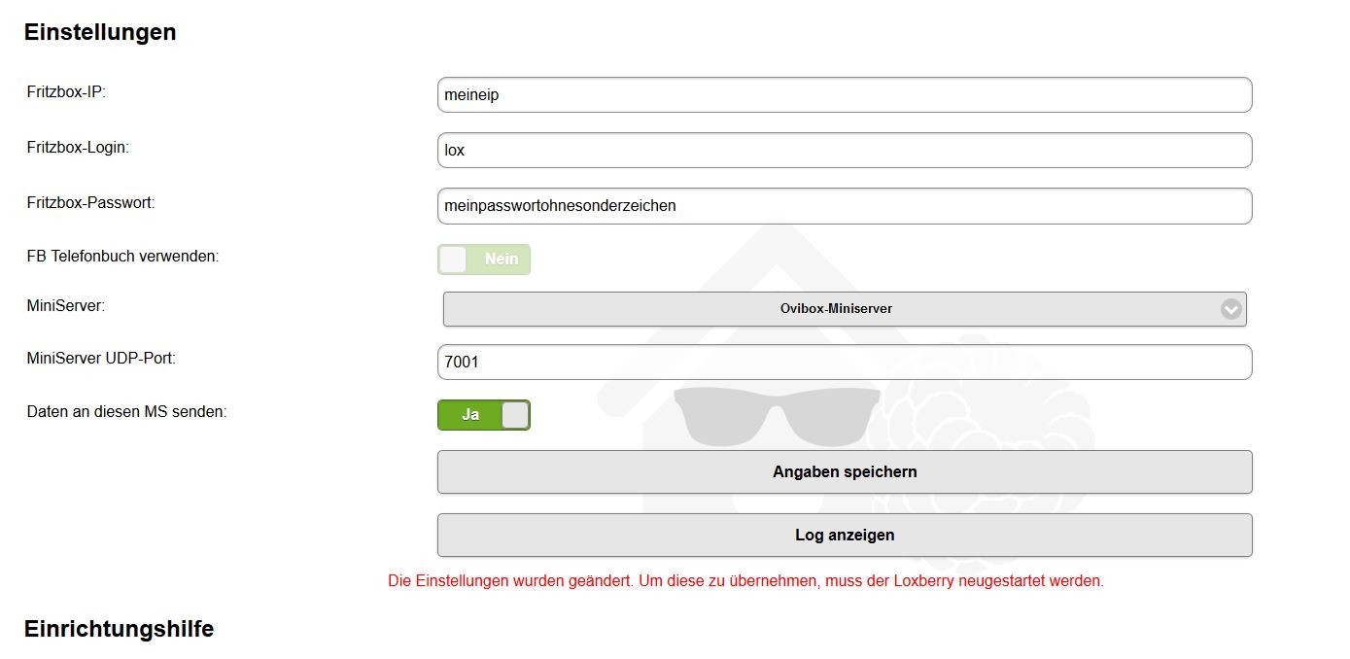This screenshot has width=1350, height=659.
Task: Open the Ovibox-Miniserver dropdown
Action: tap(845, 309)
